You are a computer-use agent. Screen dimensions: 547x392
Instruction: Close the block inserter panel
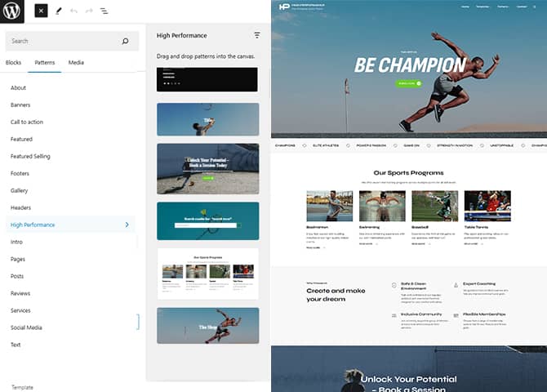point(41,11)
